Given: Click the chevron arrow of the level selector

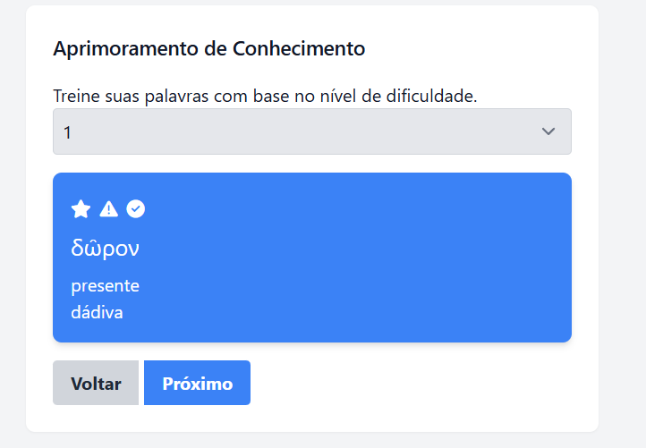Looking at the screenshot, I should (x=548, y=131).
